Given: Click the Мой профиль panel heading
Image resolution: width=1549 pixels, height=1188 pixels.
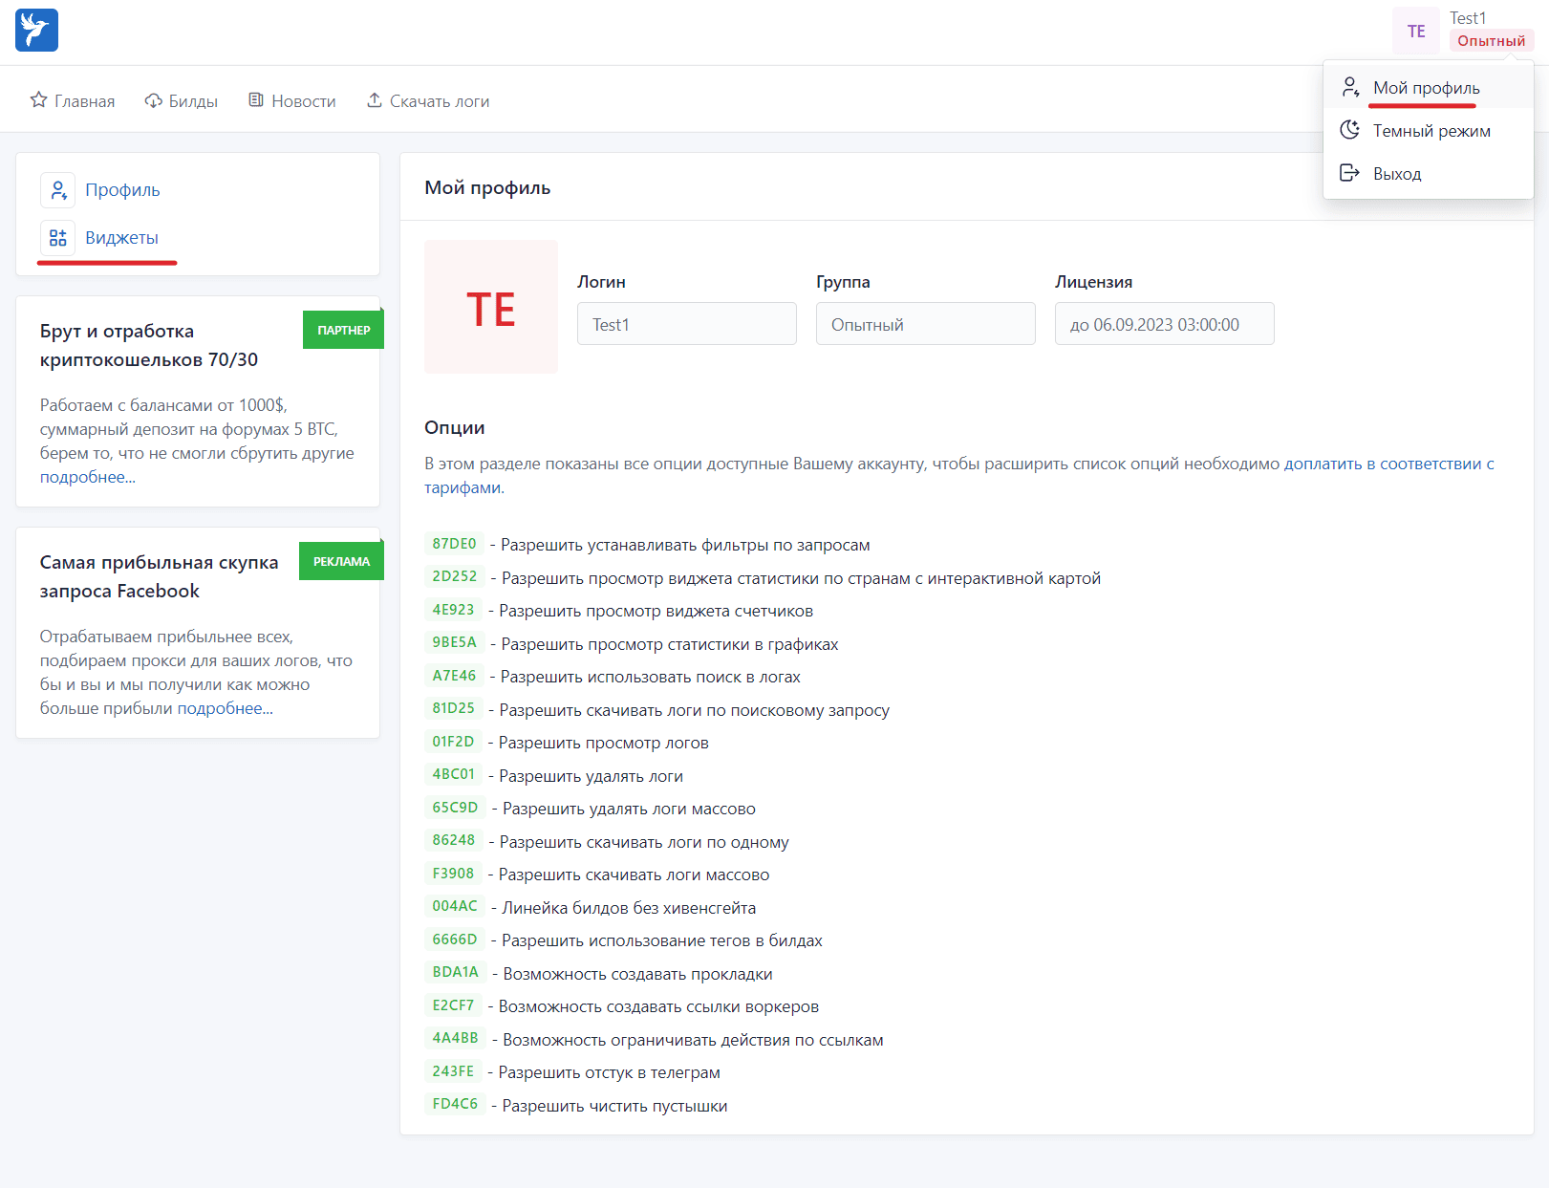Looking at the screenshot, I should click(487, 187).
